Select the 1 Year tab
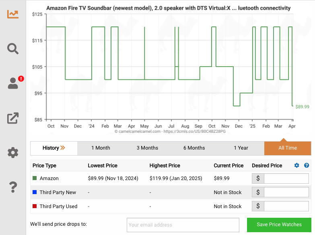The width and height of the screenshot is (315, 235). 241,148
